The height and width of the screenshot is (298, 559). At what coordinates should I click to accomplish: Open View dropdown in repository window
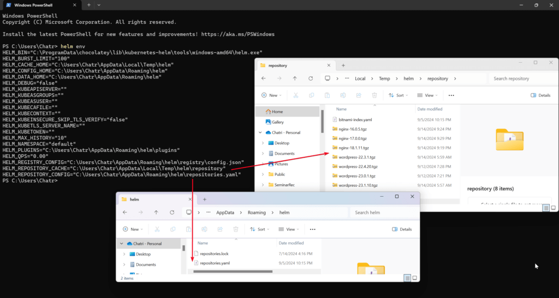pos(427,95)
